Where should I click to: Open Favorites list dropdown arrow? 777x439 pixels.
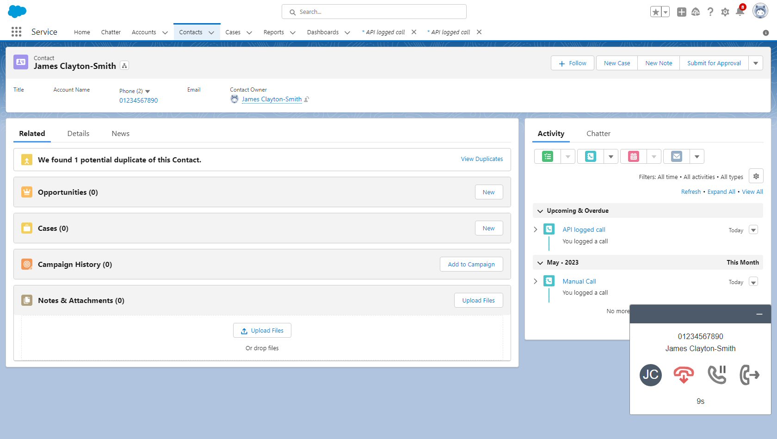[x=666, y=12]
